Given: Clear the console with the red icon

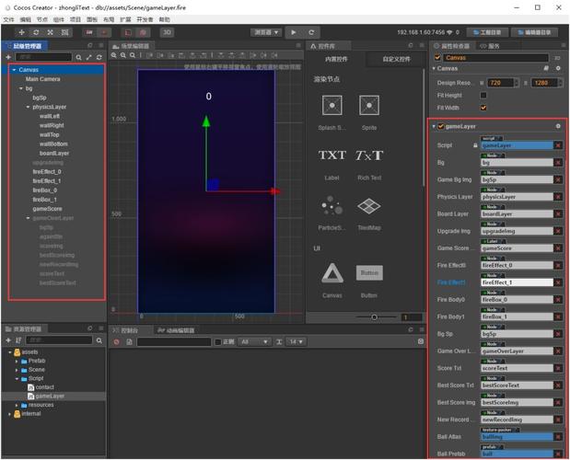Looking at the screenshot, I should (x=117, y=341).
